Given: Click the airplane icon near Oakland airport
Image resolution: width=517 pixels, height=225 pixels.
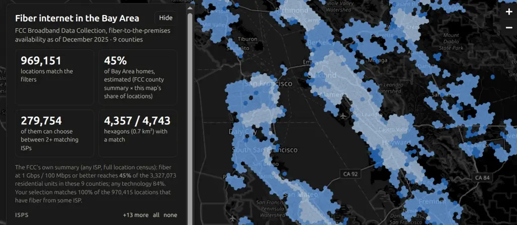Looking at the screenshot, I should [343, 116].
